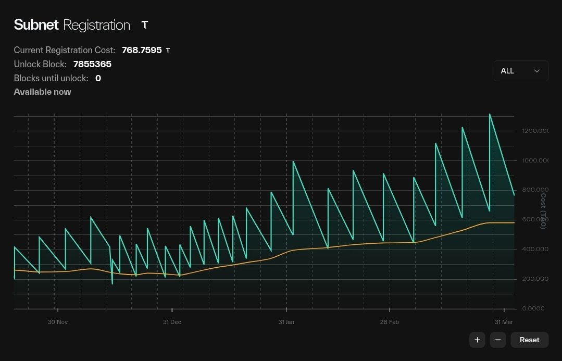The width and height of the screenshot is (562, 361).
Task: Click the green peak right after 31 Jan
Action: 294,161
